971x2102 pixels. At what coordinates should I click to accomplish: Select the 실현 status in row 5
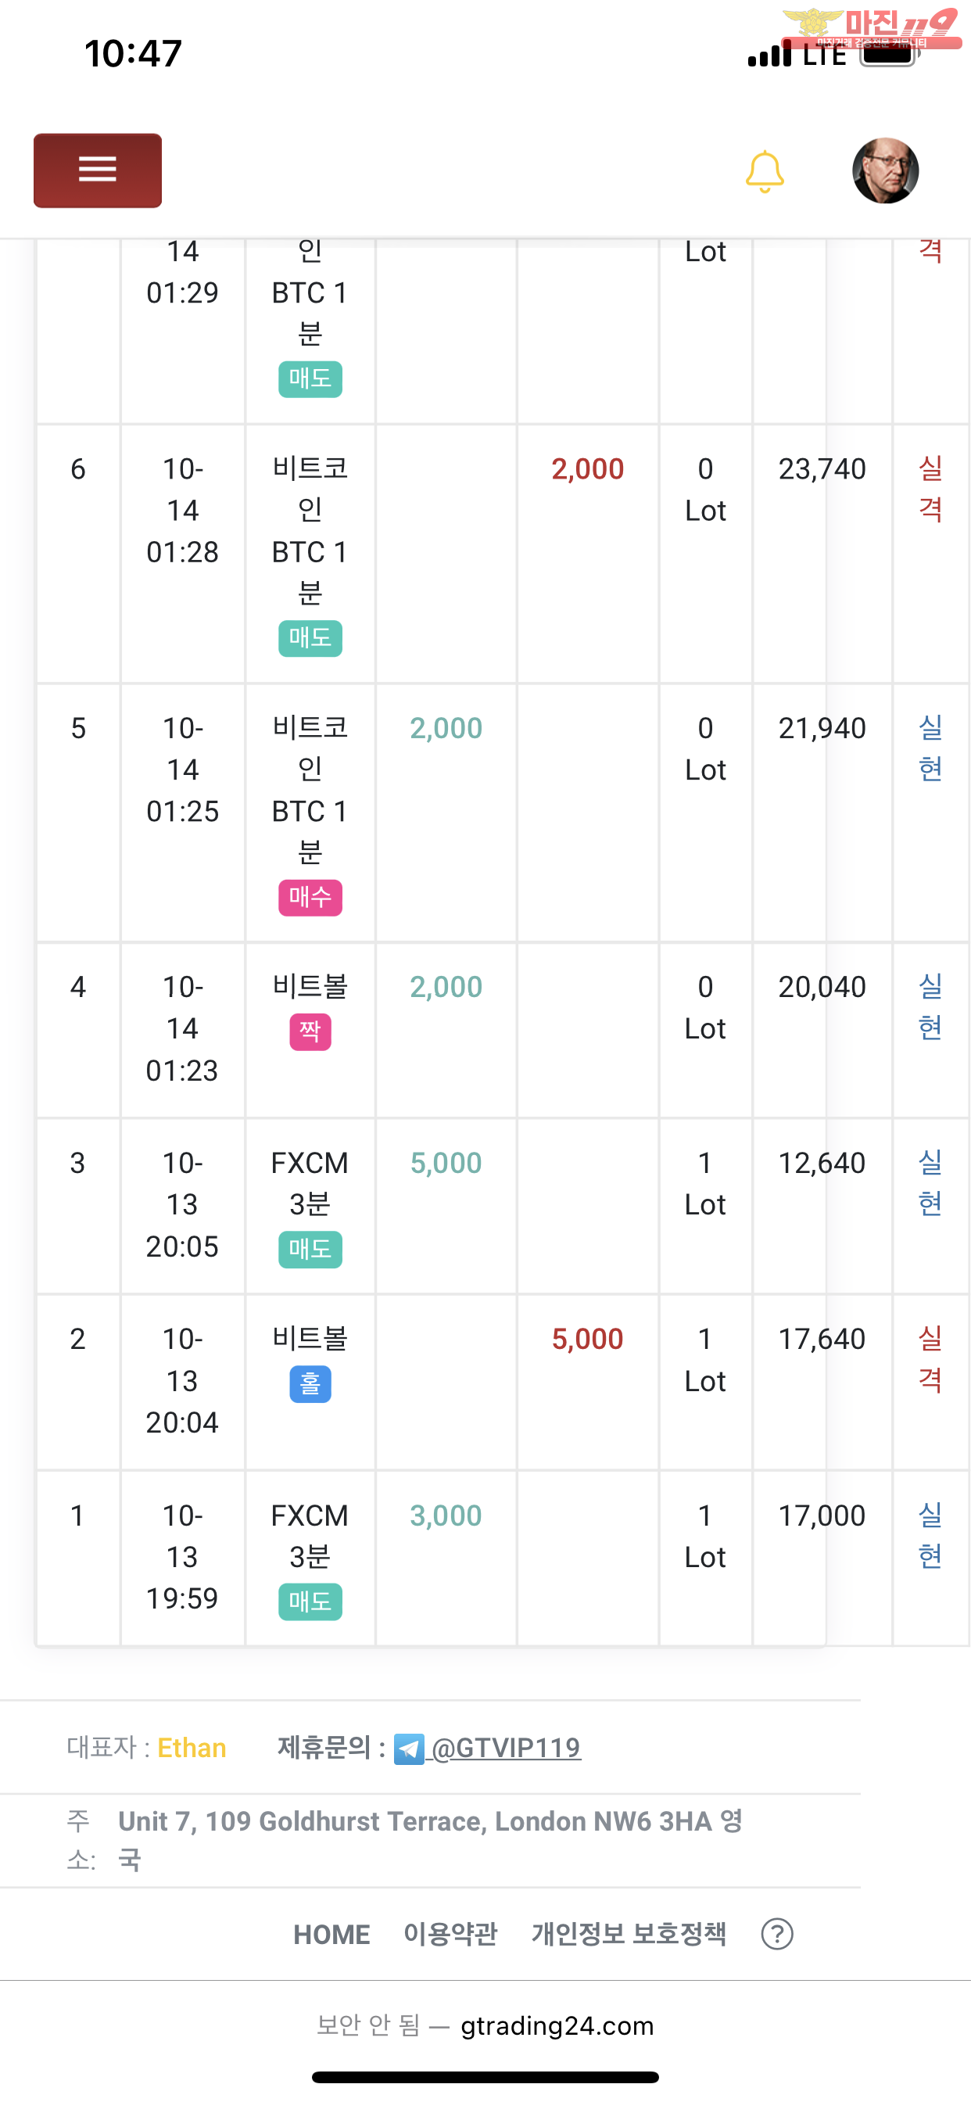tap(930, 748)
